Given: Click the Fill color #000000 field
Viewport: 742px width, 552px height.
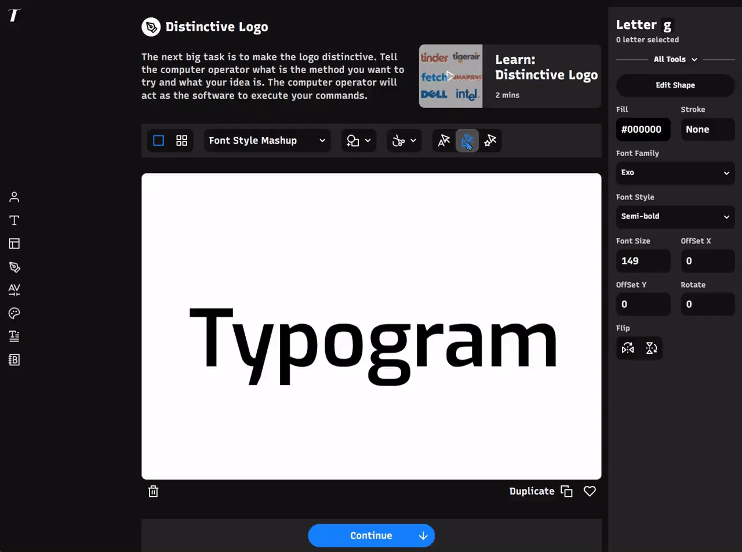Looking at the screenshot, I should (643, 129).
